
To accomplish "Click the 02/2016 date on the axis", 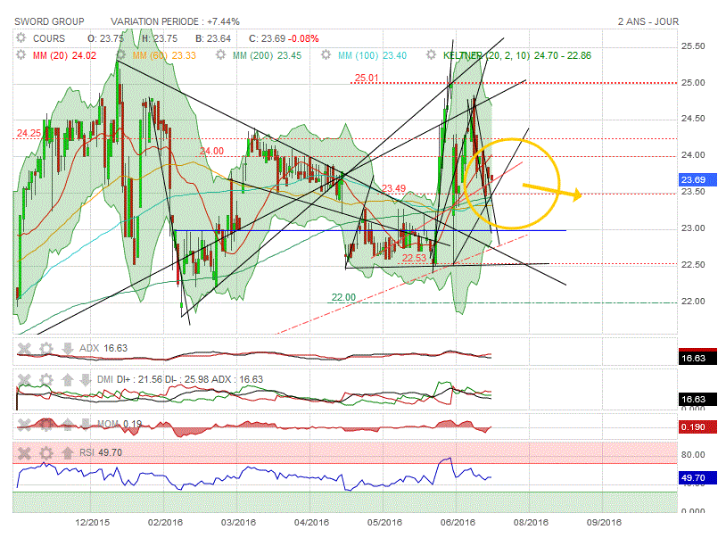I will point(165,523).
